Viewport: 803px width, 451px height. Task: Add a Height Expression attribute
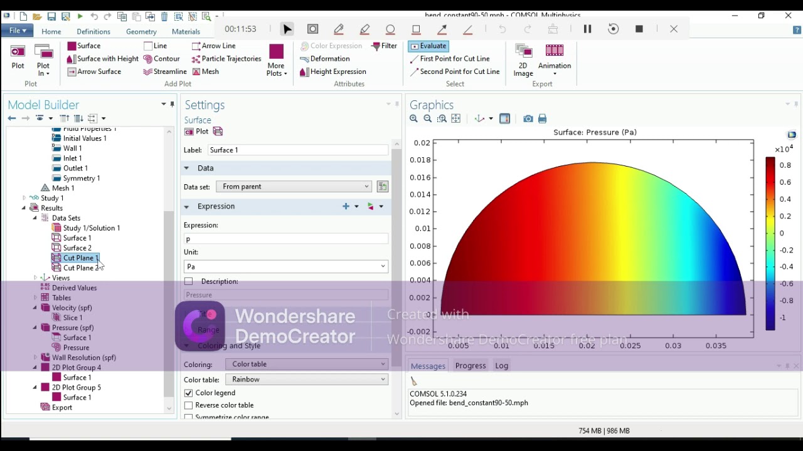tap(333, 72)
